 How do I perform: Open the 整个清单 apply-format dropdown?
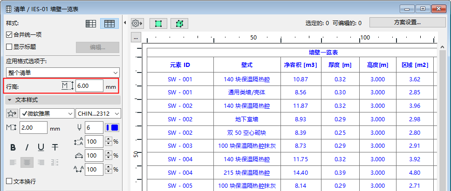pos(63,72)
